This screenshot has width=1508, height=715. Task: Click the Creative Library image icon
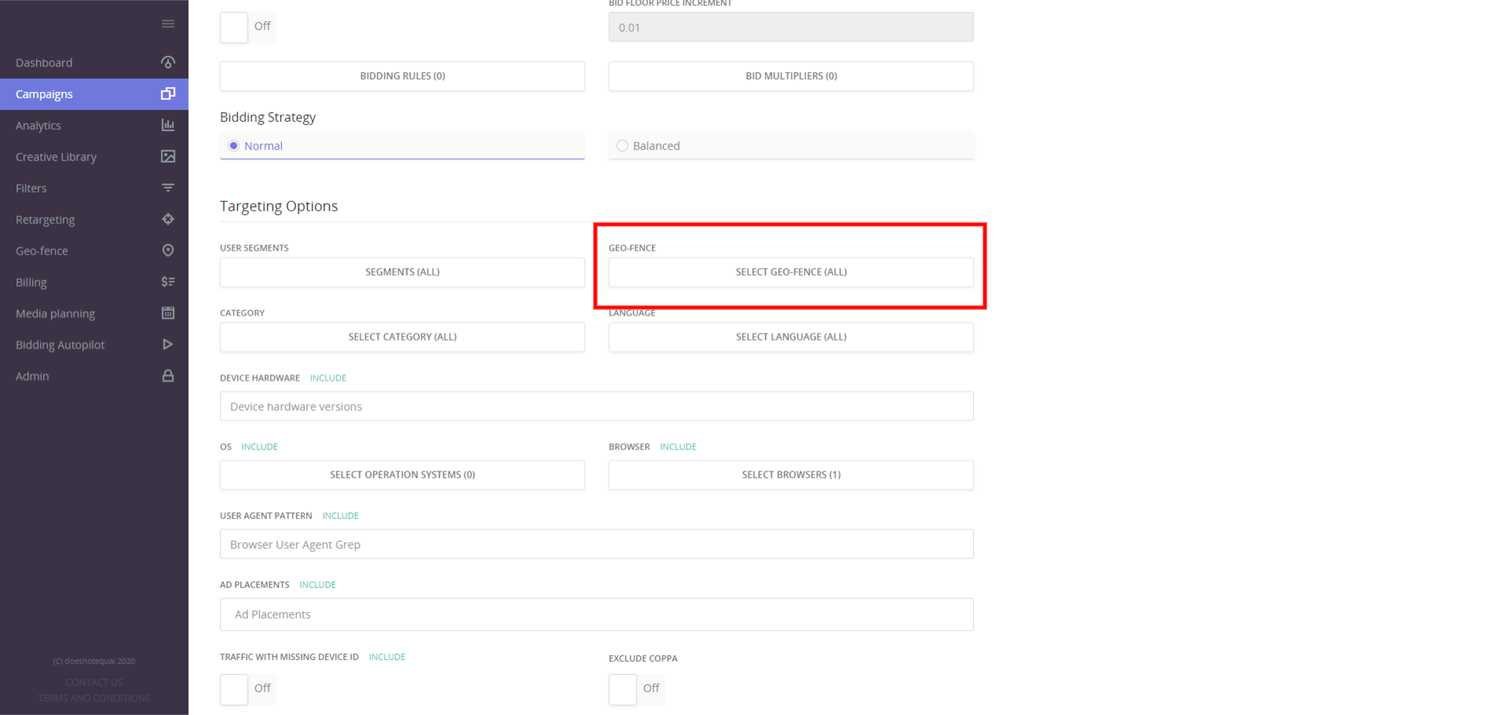(168, 156)
